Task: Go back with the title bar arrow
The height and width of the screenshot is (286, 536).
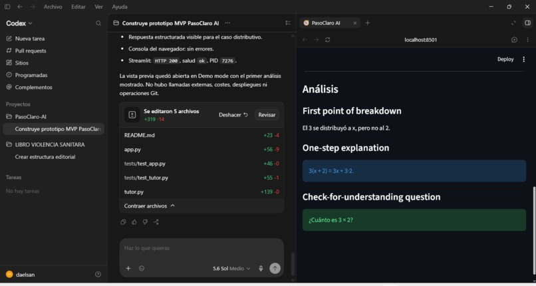Action: click(x=20, y=7)
